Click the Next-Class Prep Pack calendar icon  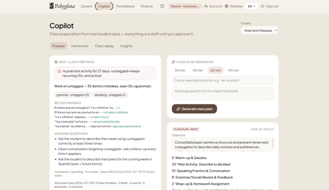(x=56, y=62)
